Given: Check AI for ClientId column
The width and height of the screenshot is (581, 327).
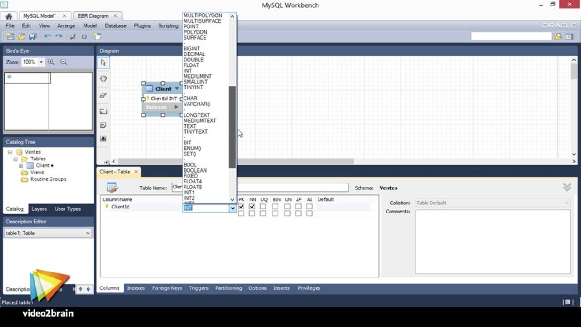Looking at the screenshot, I should point(309,207).
